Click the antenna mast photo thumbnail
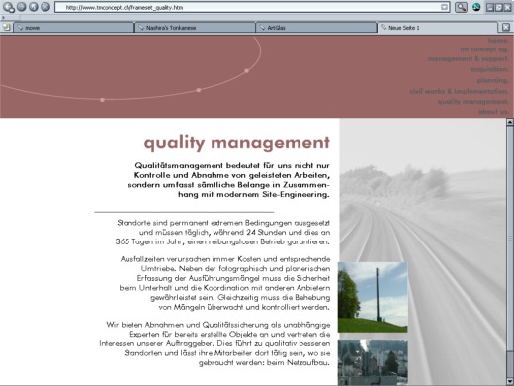 373,297
